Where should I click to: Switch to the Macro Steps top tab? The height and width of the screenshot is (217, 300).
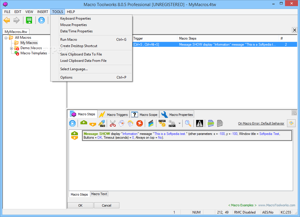point(83,114)
